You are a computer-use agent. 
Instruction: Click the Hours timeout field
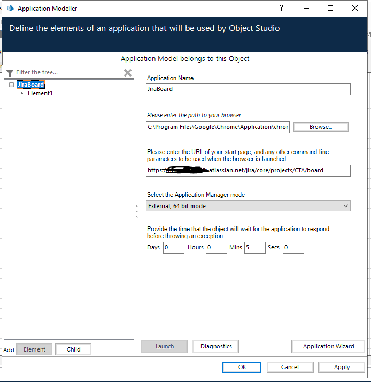[217, 248]
